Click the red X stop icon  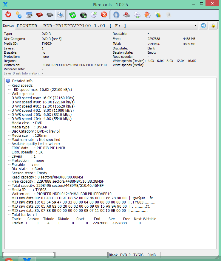click(x=104, y=15)
